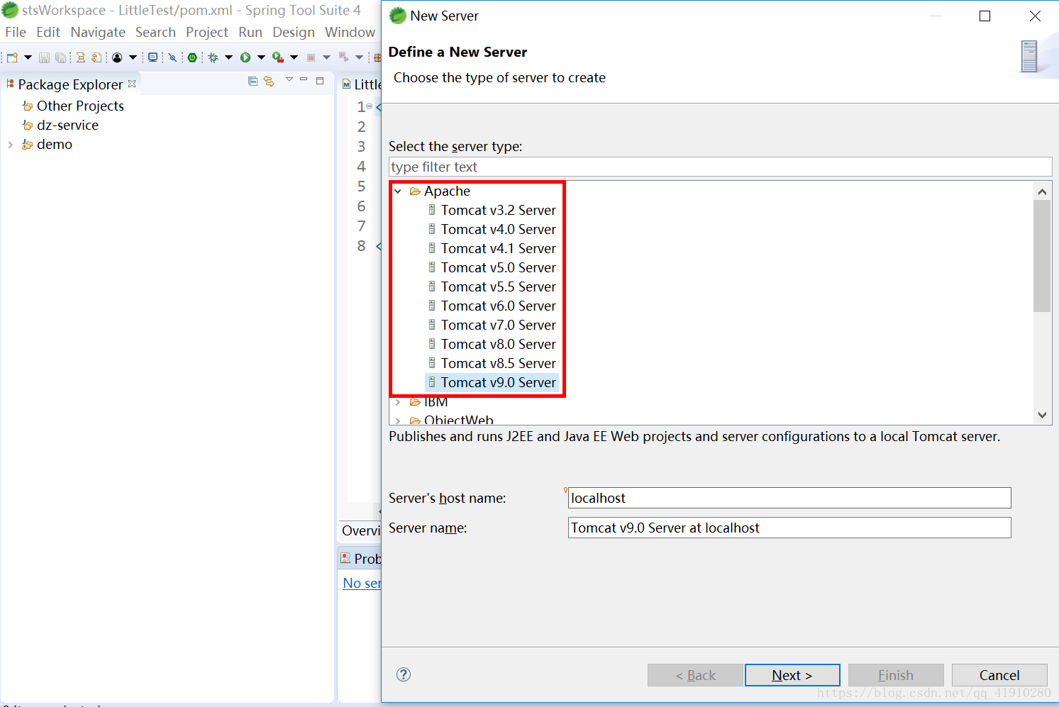Collapse the Apache server folder
This screenshot has width=1059, height=707.
tap(398, 191)
